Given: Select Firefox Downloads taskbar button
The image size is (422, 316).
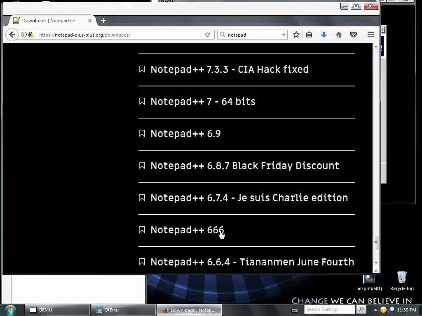Looking at the screenshot, I should (x=189, y=310).
